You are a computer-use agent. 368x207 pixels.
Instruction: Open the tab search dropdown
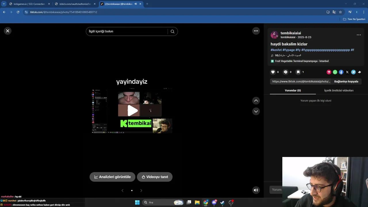(4, 4)
